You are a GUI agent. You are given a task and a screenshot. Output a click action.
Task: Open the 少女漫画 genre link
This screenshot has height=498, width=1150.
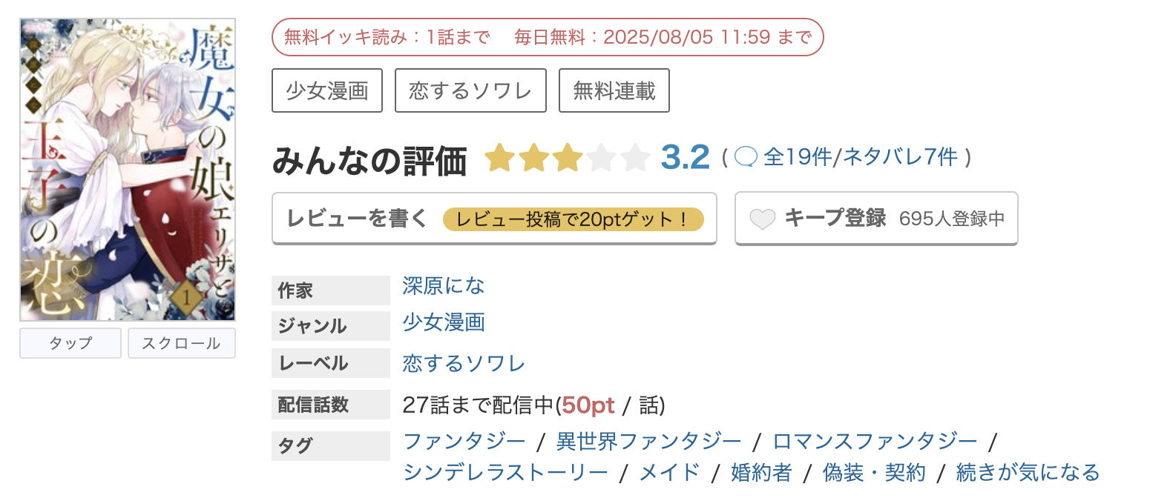click(x=444, y=322)
